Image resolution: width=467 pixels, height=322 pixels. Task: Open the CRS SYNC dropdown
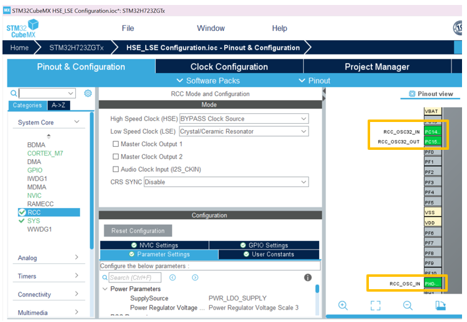tap(226, 182)
